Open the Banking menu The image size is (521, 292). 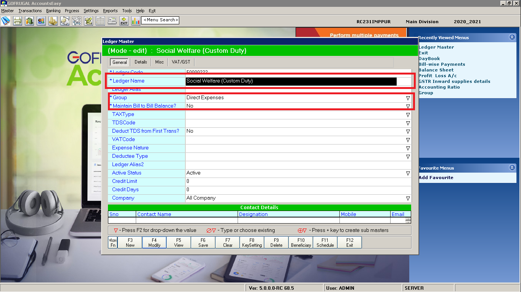(x=53, y=11)
